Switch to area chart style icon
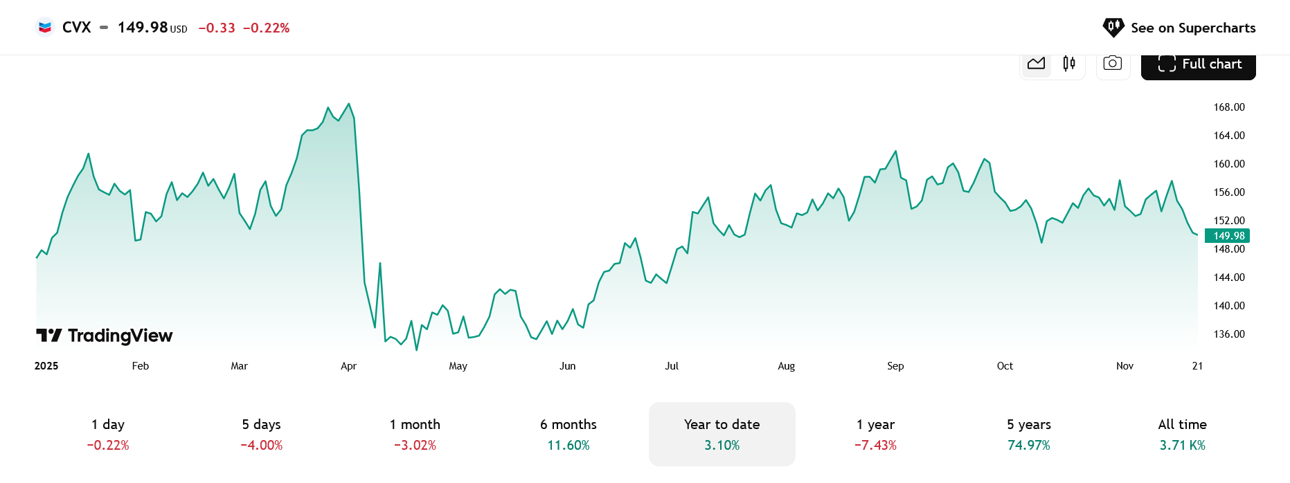The width and height of the screenshot is (1290, 483). [1037, 64]
